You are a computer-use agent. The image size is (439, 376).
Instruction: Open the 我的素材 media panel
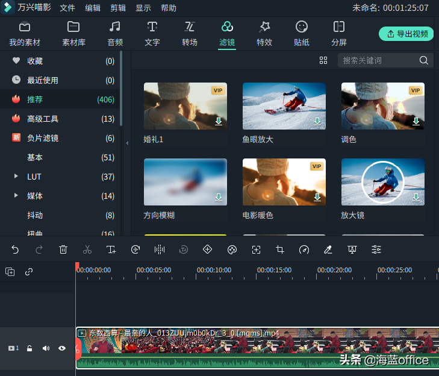25,34
